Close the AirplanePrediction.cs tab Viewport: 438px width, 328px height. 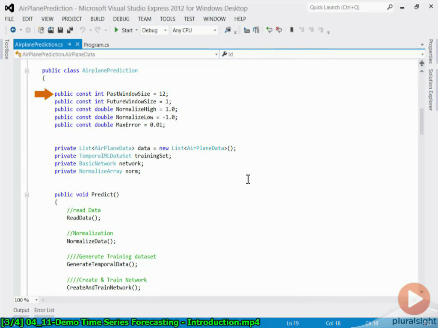click(x=77, y=44)
